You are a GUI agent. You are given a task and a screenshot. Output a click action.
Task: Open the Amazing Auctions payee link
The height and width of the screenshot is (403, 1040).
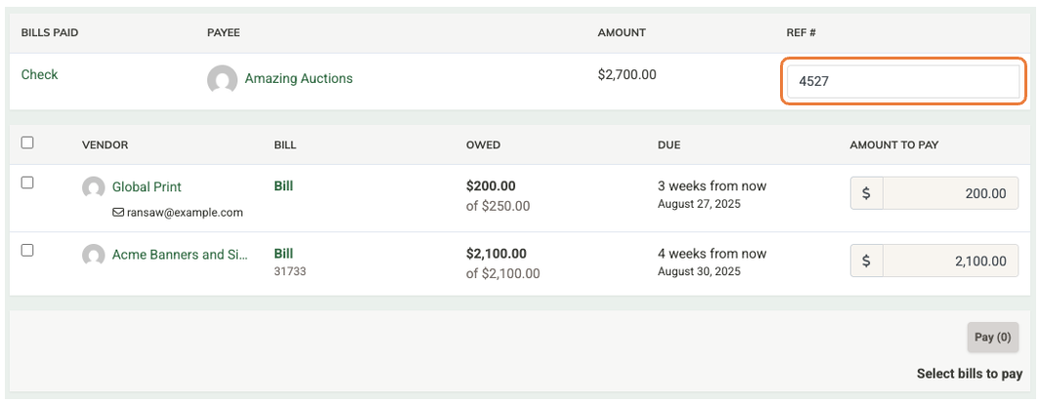(298, 79)
